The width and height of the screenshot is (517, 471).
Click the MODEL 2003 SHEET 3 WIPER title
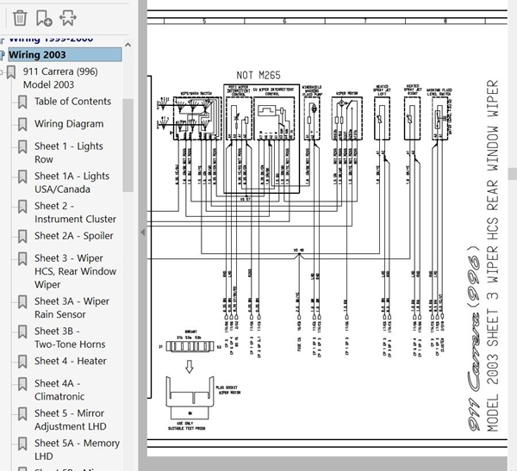click(x=492, y=256)
